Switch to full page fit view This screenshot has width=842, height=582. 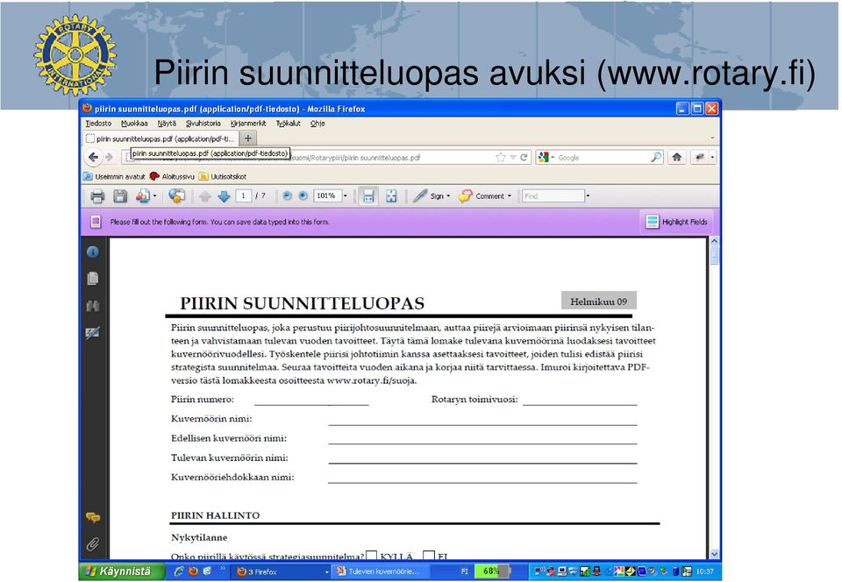(391, 196)
